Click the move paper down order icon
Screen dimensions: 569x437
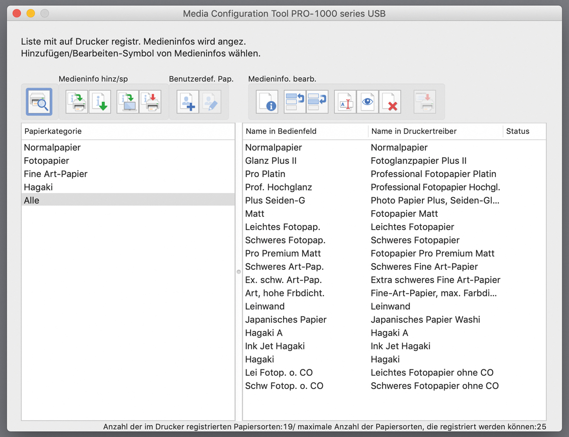[317, 102]
